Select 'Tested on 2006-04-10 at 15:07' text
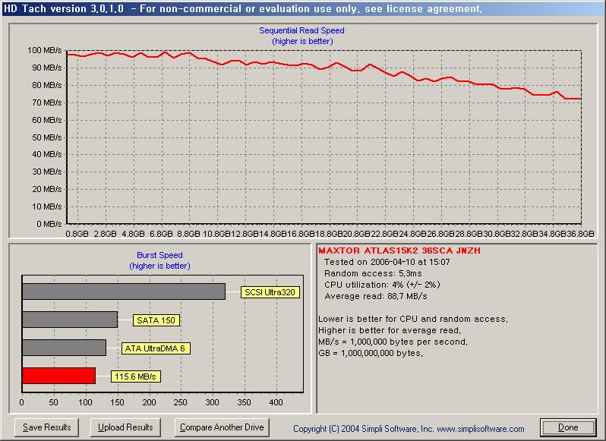The width and height of the screenshot is (606, 441). (x=387, y=262)
